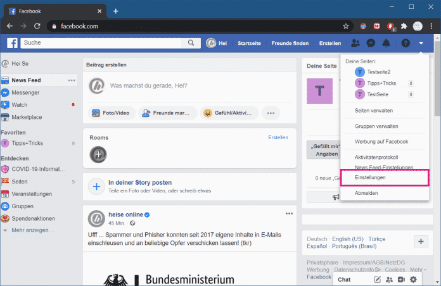This screenshot has width=441, height=286.
Task: Select Aktivitätenprotokoll menu entry
Action: point(376,156)
